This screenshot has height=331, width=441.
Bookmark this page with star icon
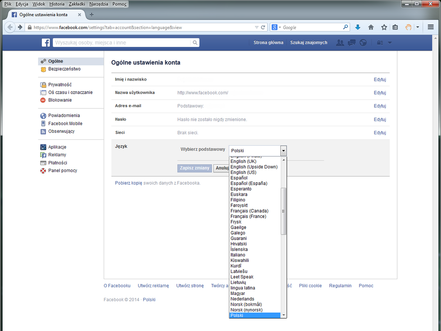[x=384, y=27]
